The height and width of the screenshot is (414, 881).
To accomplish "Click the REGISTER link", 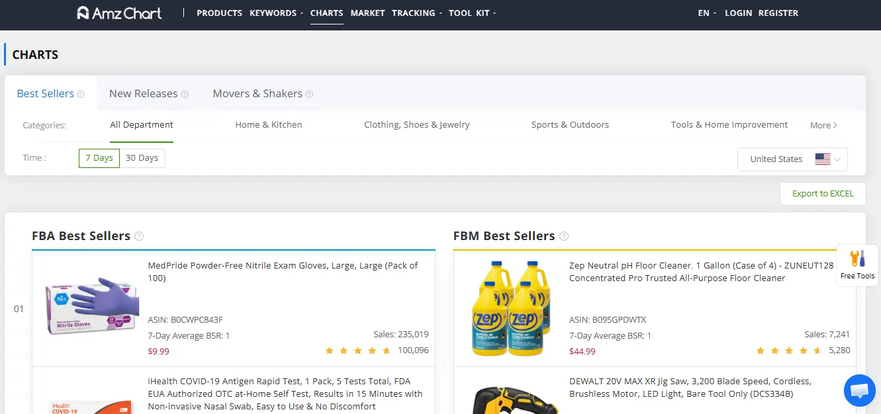I will [x=778, y=13].
